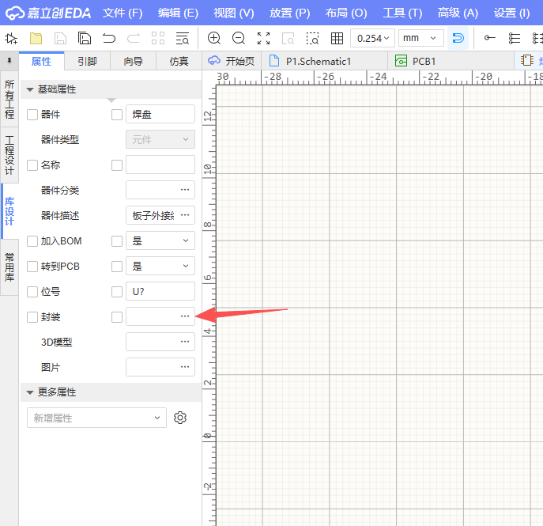Viewport: 543px width, 526px height.
Task: Collapse the 更多属性 section
Action: click(30, 392)
